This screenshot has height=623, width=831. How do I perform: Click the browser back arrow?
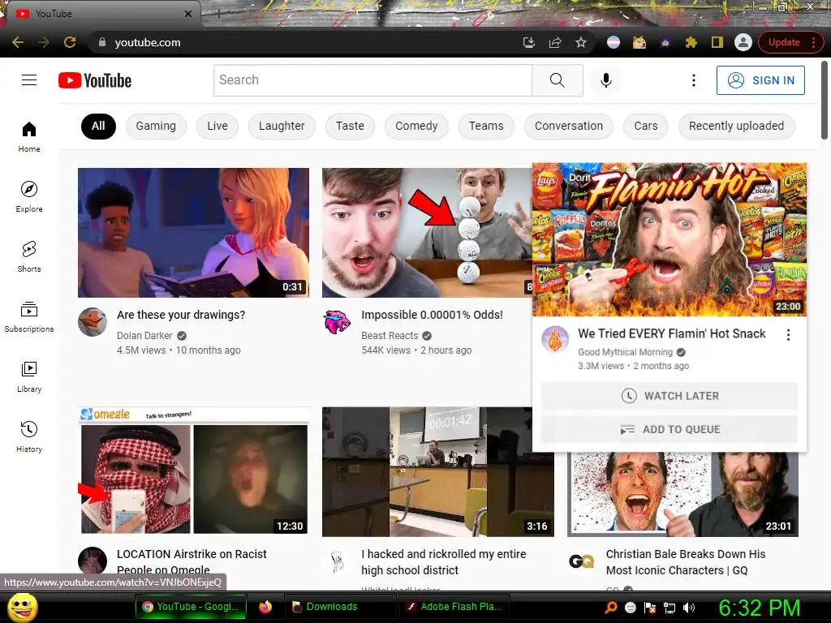18,42
